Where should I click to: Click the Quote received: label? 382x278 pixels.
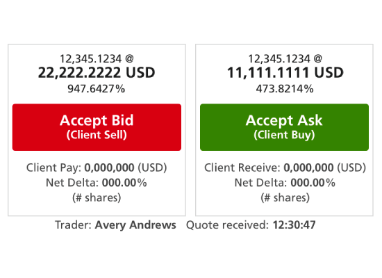coord(228,225)
